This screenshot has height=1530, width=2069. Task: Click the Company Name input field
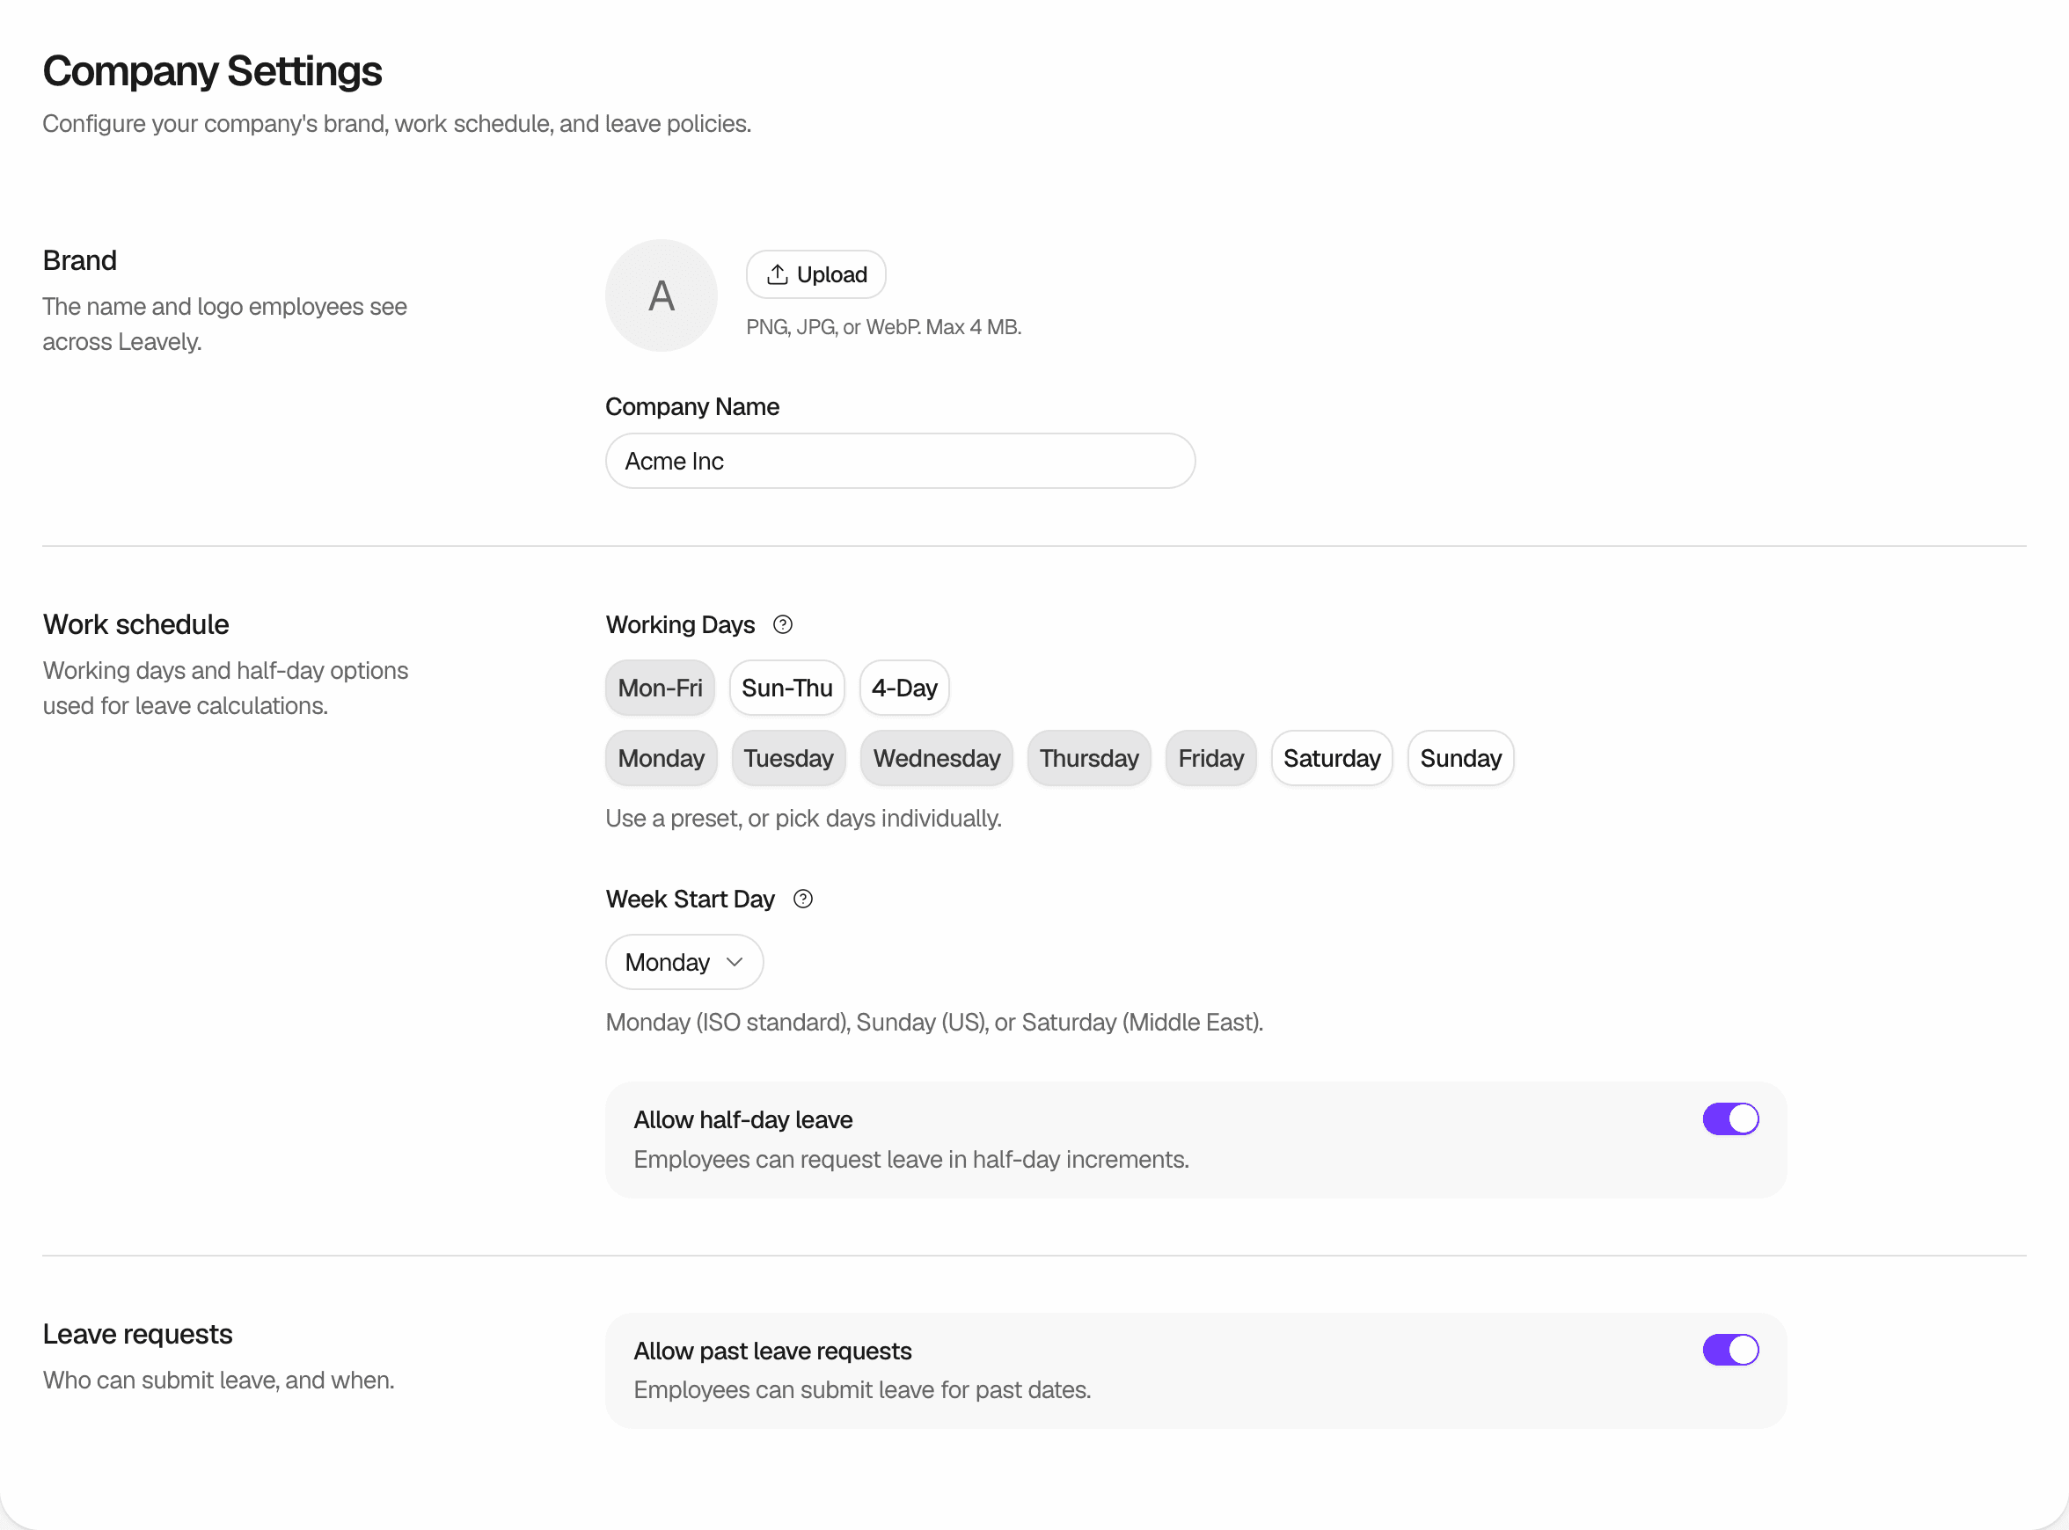click(x=900, y=460)
